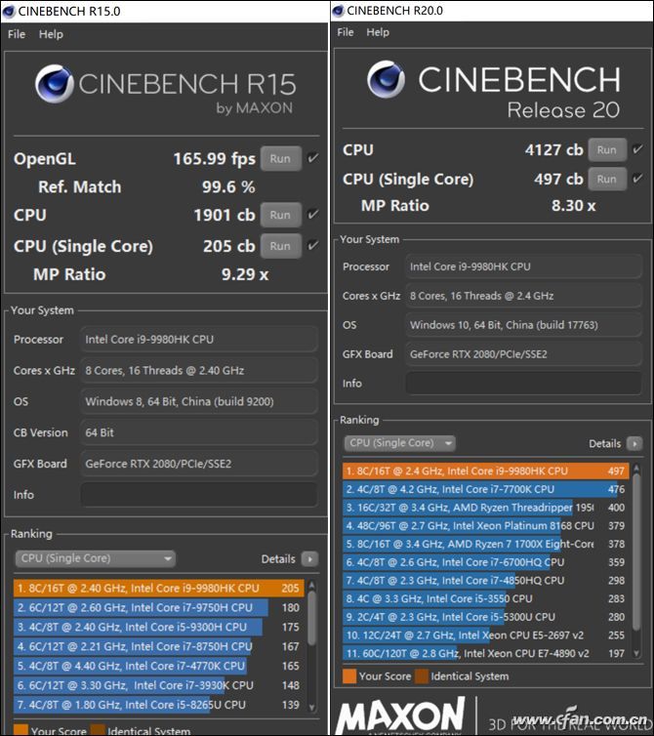The width and height of the screenshot is (654, 736).
Task: Click the orange Your Score swatch in R20
Action: 348,675
